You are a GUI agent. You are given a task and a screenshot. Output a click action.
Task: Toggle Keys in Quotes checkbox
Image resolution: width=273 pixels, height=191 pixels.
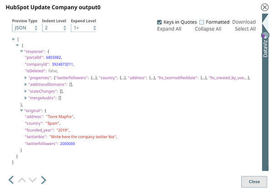click(159, 22)
